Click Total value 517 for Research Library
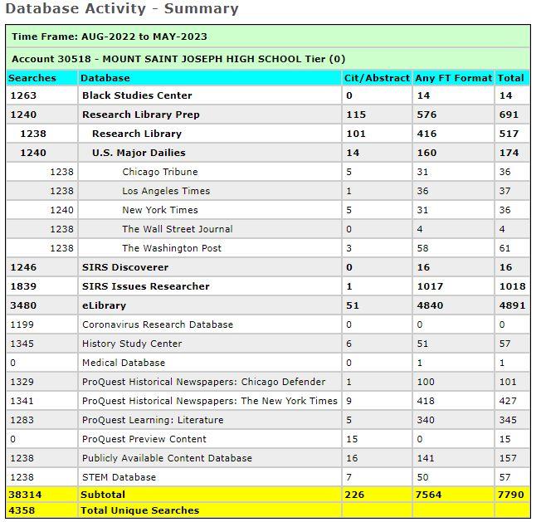The height and width of the screenshot is (522, 546). point(509,134)
